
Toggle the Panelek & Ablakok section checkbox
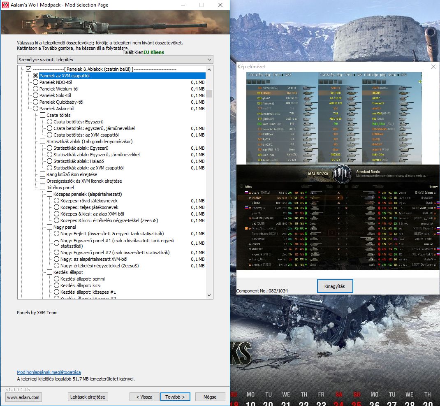[x=29, y=69]
